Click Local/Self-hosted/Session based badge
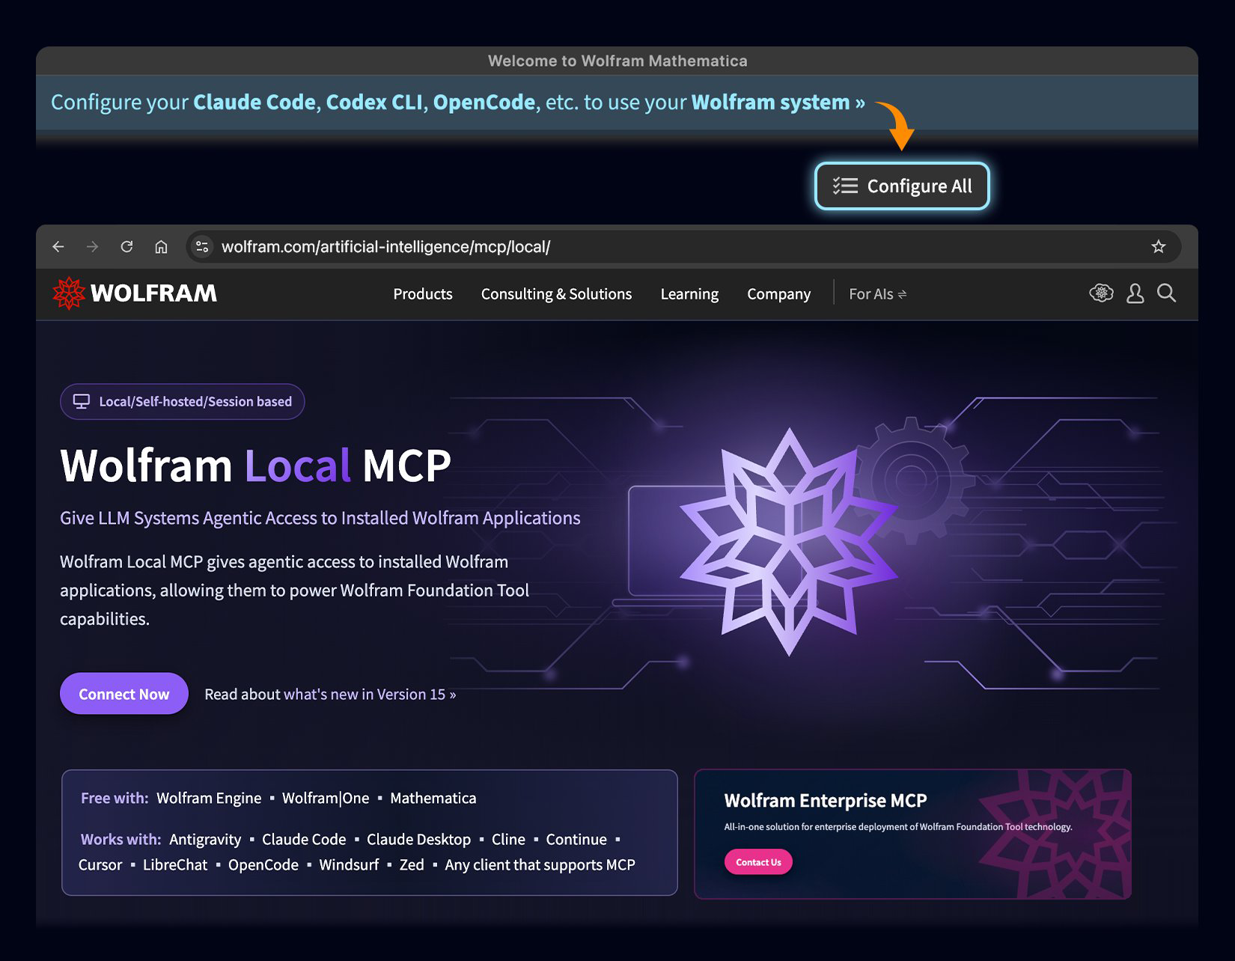 tap(183, 402)
